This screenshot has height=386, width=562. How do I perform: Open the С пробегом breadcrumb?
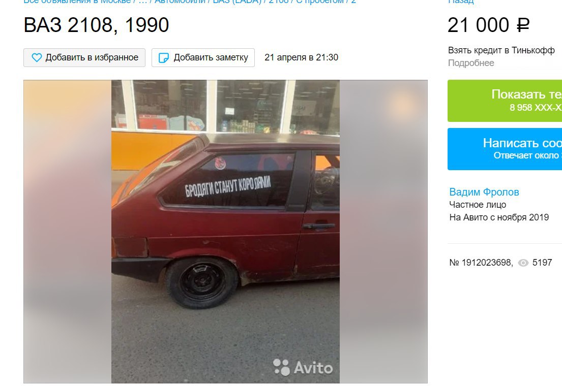(319, 2)
